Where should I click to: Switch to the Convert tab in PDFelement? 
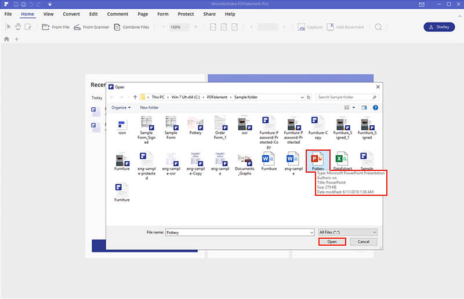71,14
